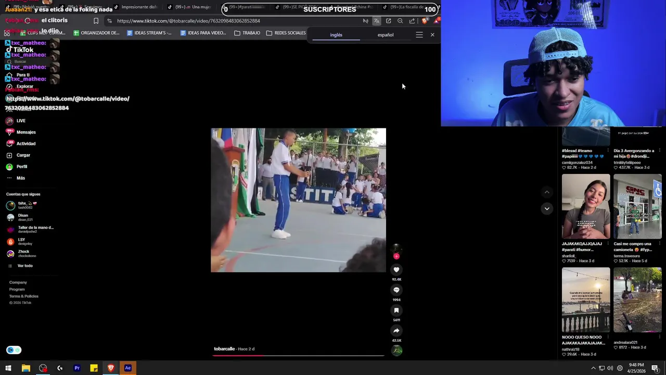Switch to the Impresionante disf... browser tab
Viewport: 666px width, 375px height.
[135, 7]
